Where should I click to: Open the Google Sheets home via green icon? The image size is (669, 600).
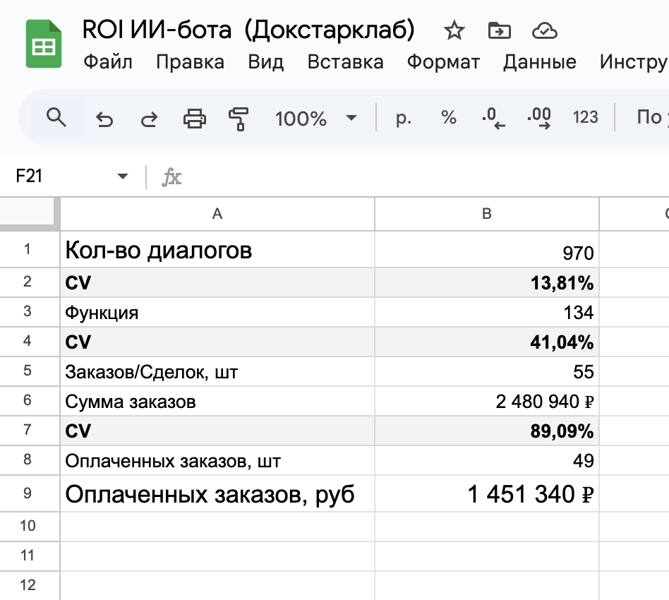43,44
